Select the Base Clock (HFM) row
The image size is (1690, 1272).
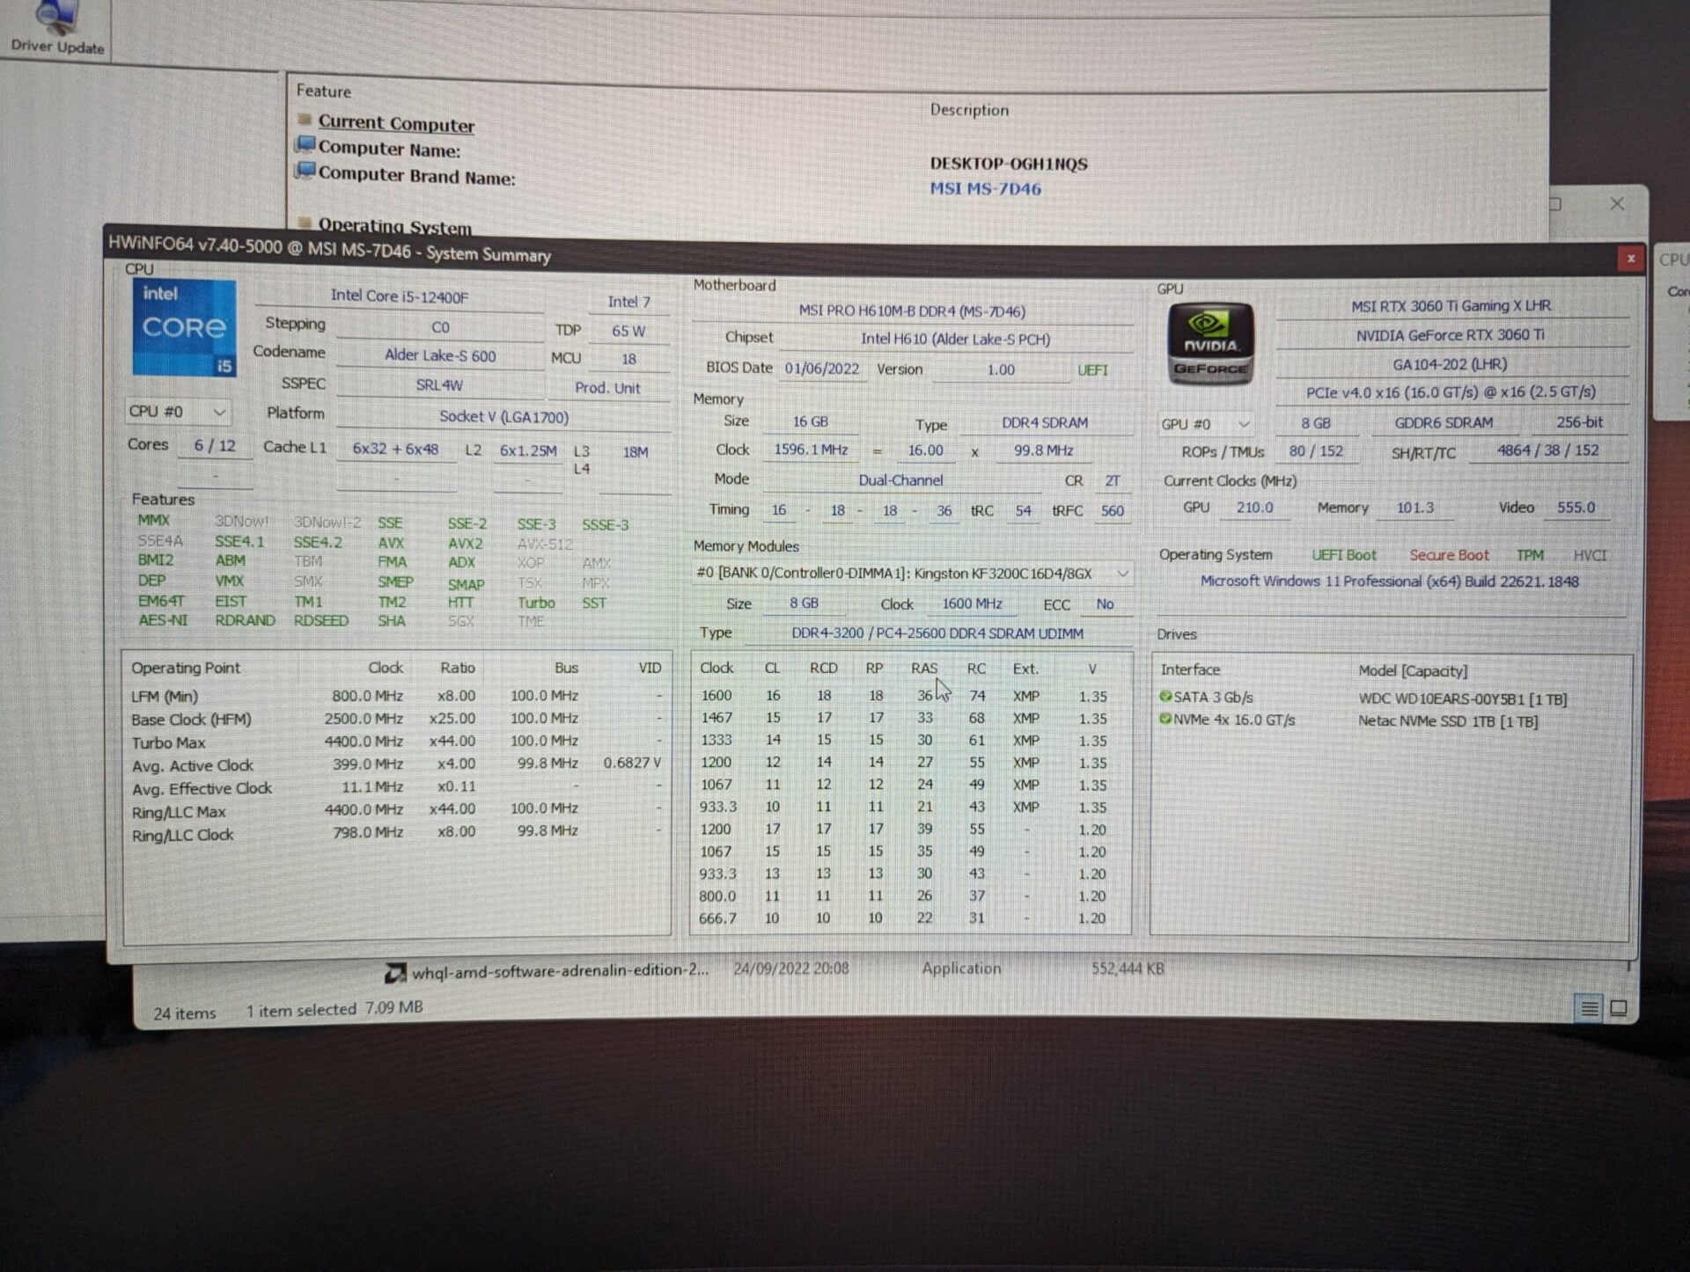[x=396, y=719]
